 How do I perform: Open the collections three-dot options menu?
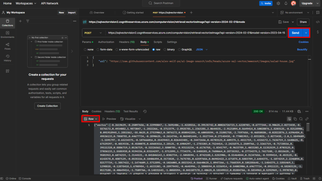[75, 21]
